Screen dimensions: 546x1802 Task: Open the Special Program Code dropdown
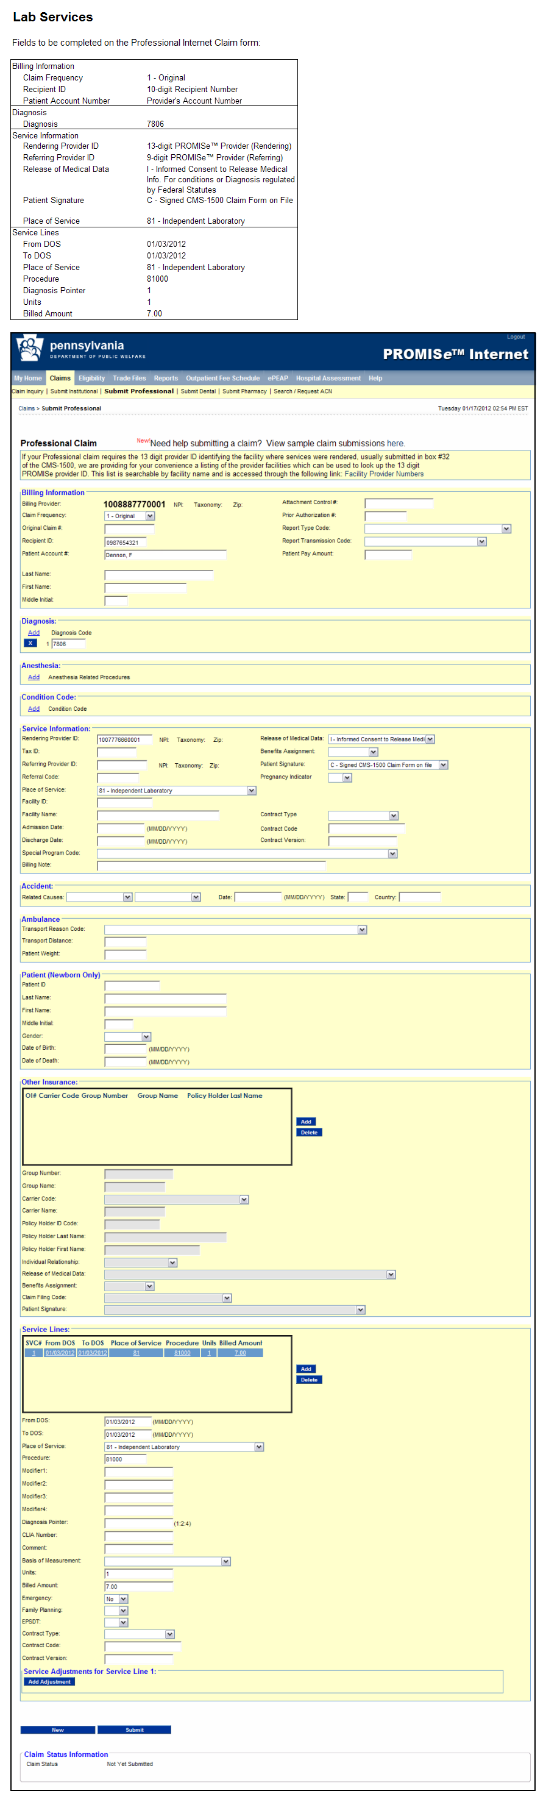tap(392, 853)
